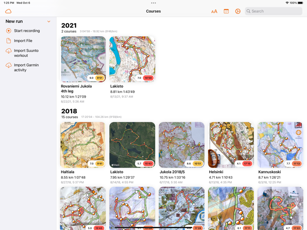
Task: Click Haltiala course title
Action: (68, 172)
